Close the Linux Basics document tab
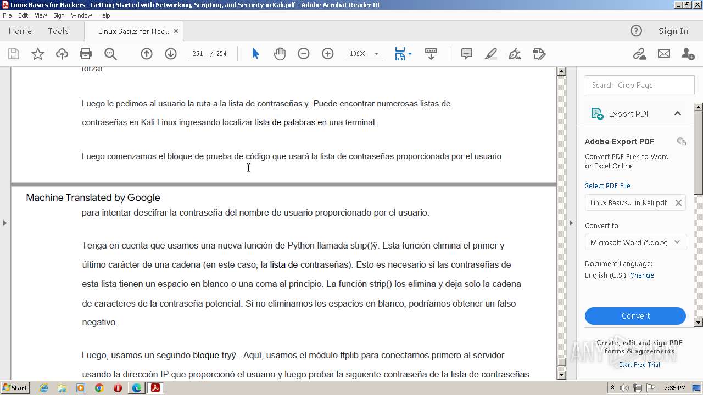This screenshot has width=703, height=395. pos(176,31)
